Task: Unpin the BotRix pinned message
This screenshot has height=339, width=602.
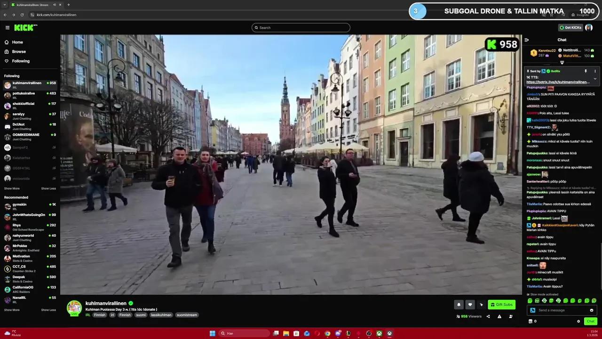Action: click(x=586, y=71)
